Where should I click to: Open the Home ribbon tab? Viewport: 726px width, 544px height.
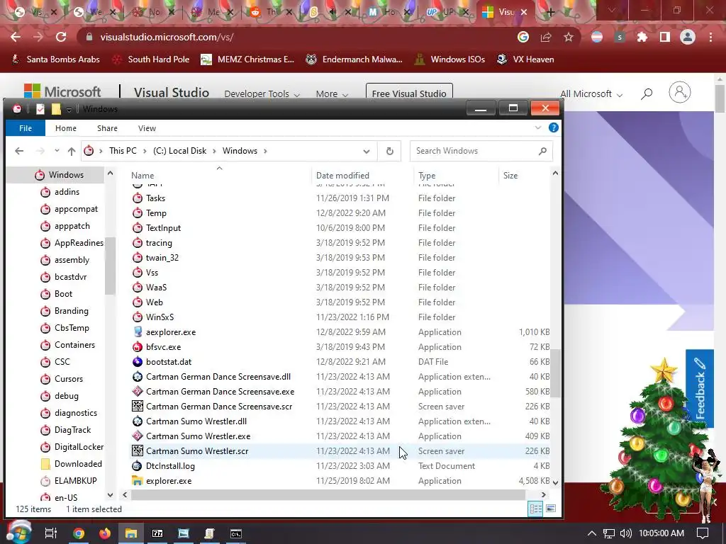click(66, 128)
